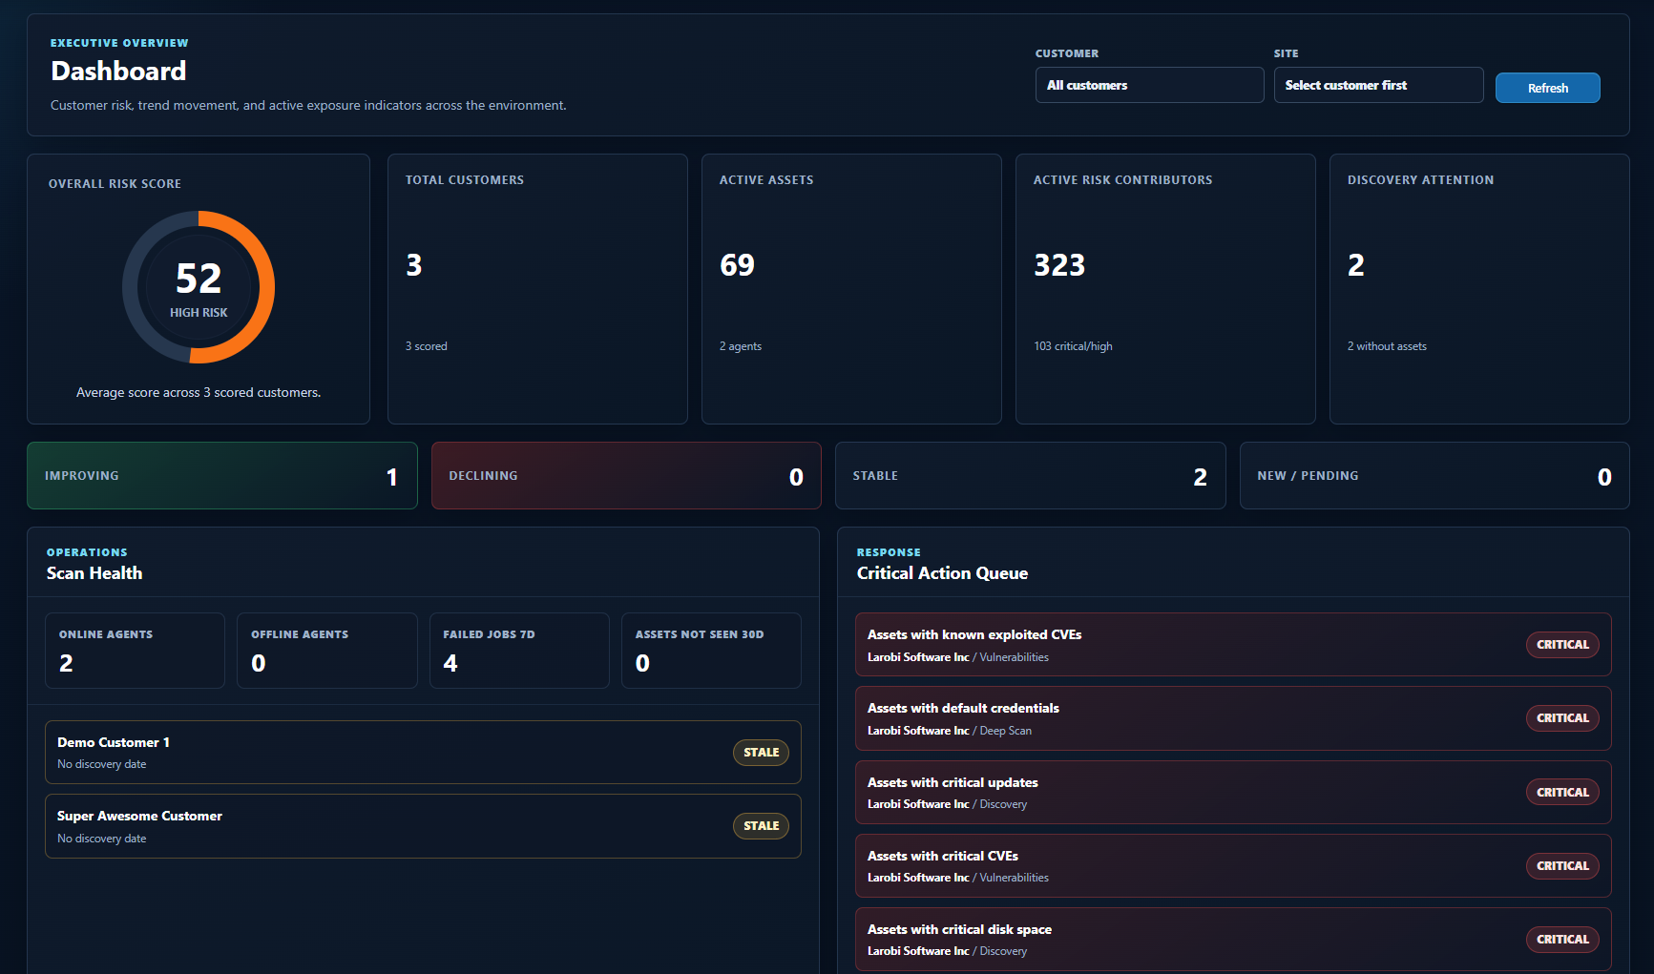The image size is (1654, 974).
Task: Click CRITICAL badge on critical updates row
Action: pos(1562,793)
